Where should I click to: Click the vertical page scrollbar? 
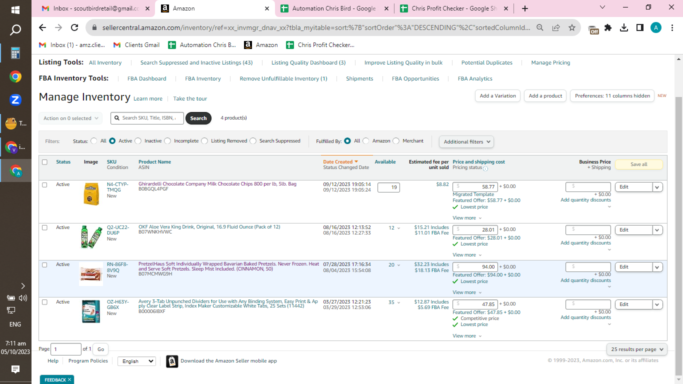tap(678, 235)
